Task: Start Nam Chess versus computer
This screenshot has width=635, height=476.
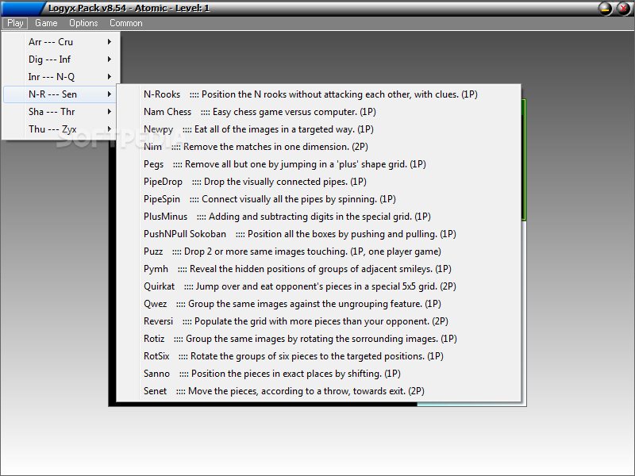Action: tap(318, 112)
